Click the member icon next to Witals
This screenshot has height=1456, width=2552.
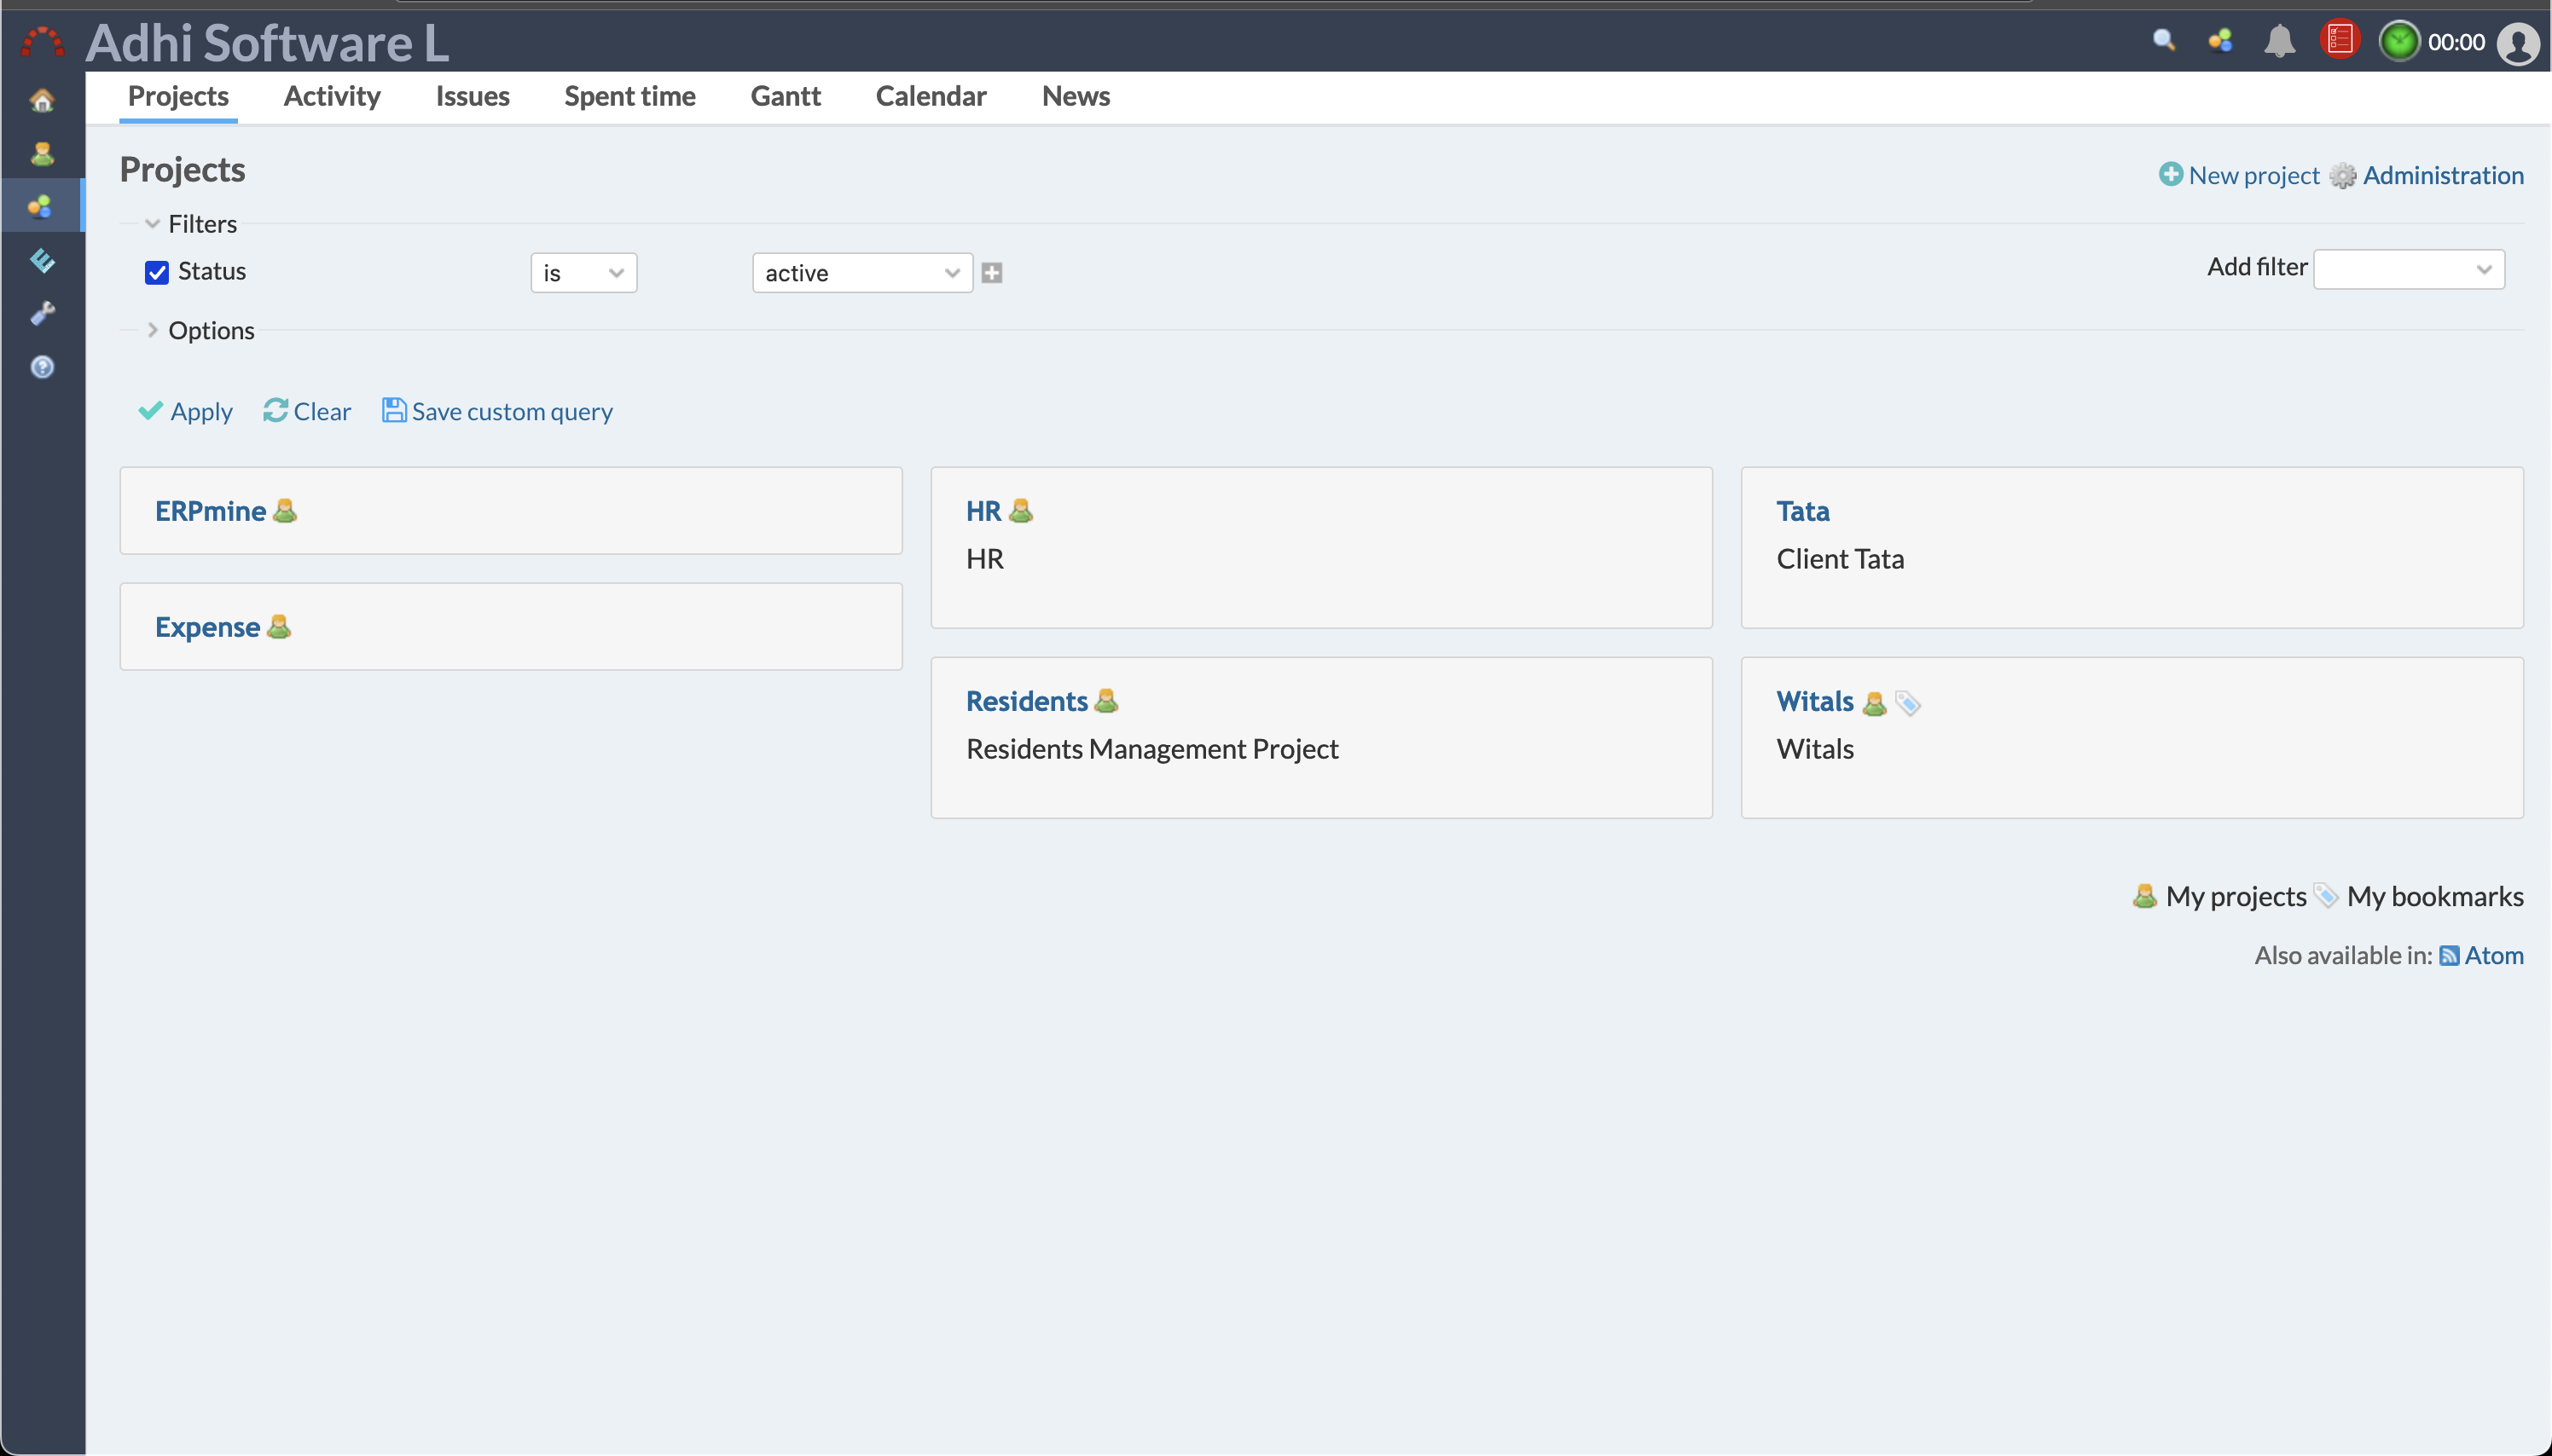pyautogui.click(x=1874, y=703)
